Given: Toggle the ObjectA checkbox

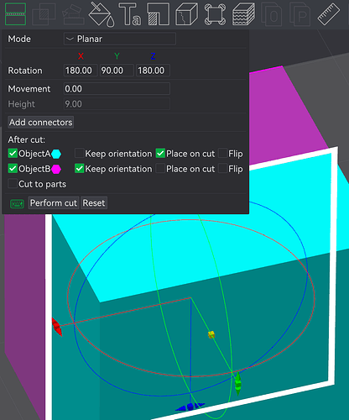Looking at the screenshot, I should point(13,154).
